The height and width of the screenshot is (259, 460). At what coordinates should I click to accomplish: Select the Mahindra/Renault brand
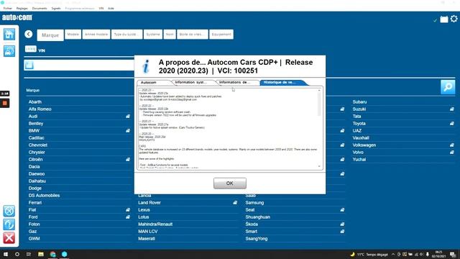click(x=155, y=224)
